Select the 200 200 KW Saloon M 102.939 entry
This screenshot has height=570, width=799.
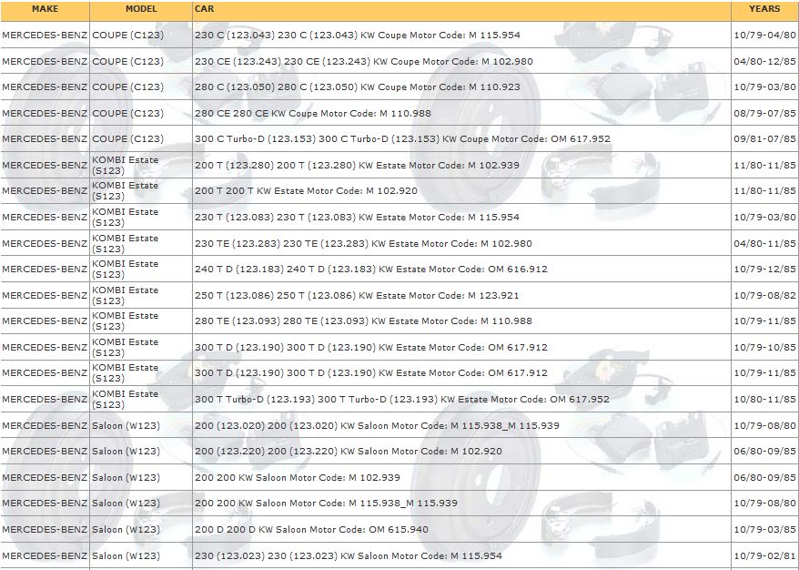297,478
